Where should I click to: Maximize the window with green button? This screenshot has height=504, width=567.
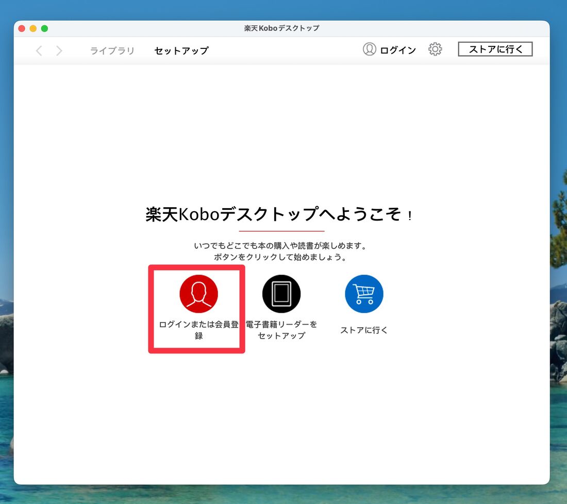tap(44, 28)
